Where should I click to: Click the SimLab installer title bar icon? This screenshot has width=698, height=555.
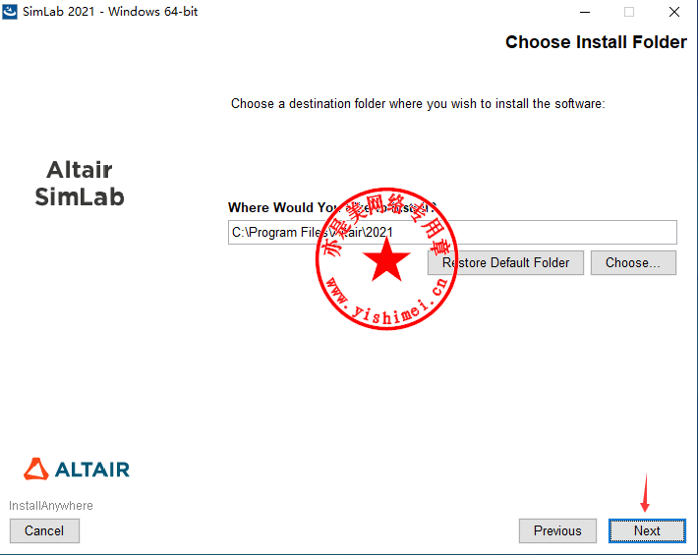[10, 11]
